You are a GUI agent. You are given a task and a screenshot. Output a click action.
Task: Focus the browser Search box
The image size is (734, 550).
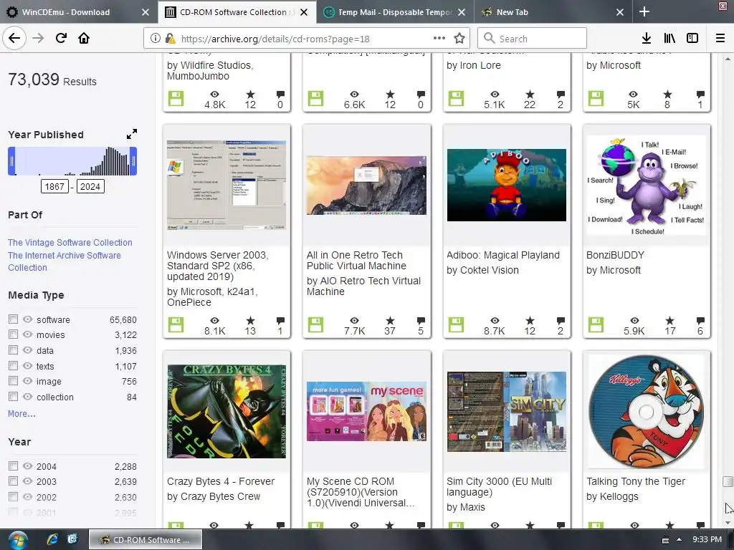[532, 39]
